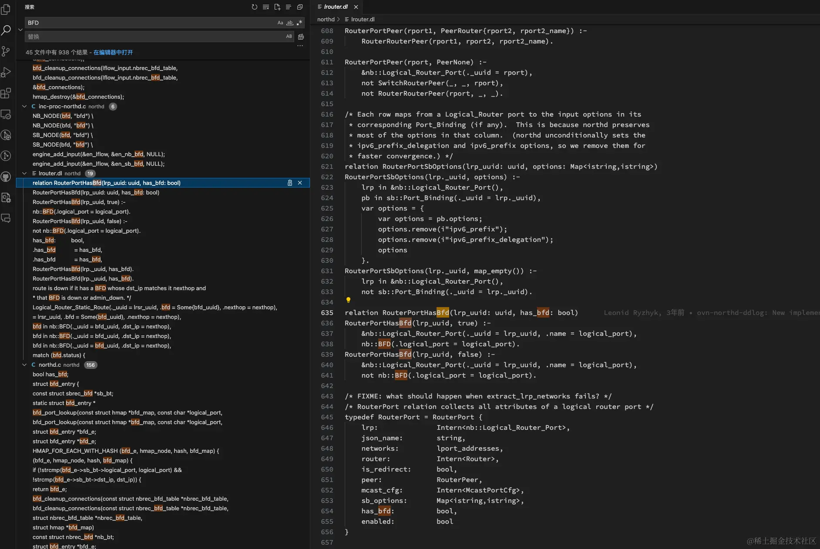The height and width of the screenshot is (549, 820).
Task: Toggle Preserve Case in replace box
Action: click(289, 37)
